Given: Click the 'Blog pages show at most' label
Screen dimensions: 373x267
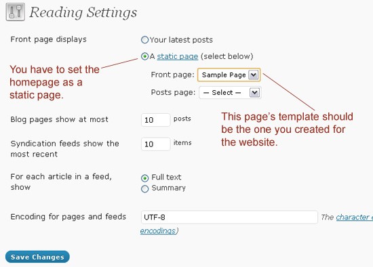Looking at the screenshot, I should pyautogui.click(x=59, y=119).
